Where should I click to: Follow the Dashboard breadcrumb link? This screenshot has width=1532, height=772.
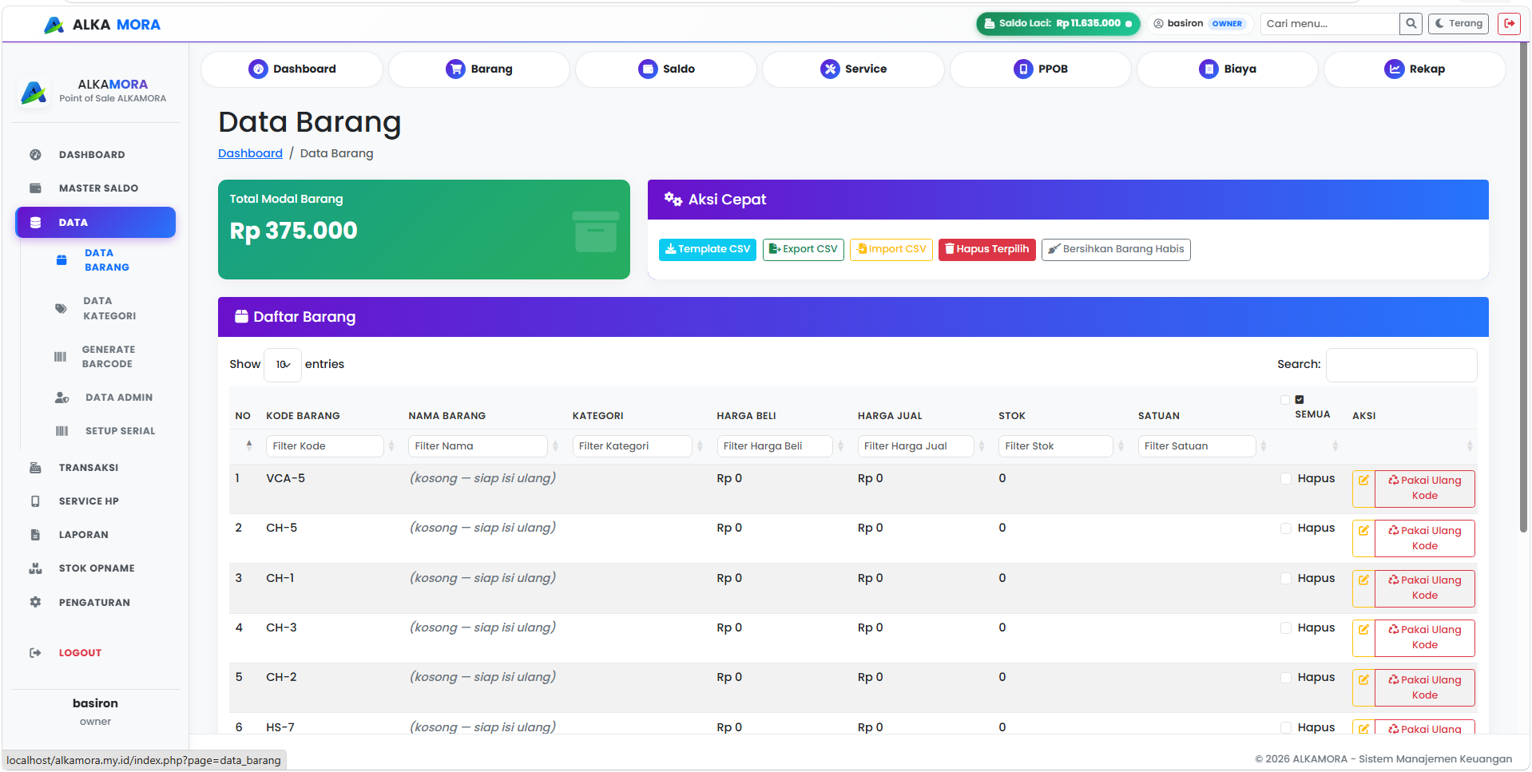click(x=250, y=152)
